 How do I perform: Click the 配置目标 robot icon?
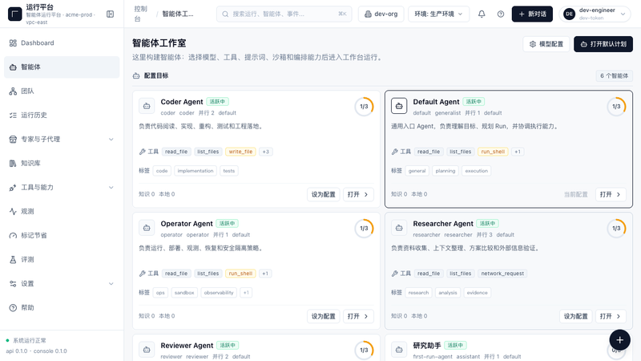(136, 75)
